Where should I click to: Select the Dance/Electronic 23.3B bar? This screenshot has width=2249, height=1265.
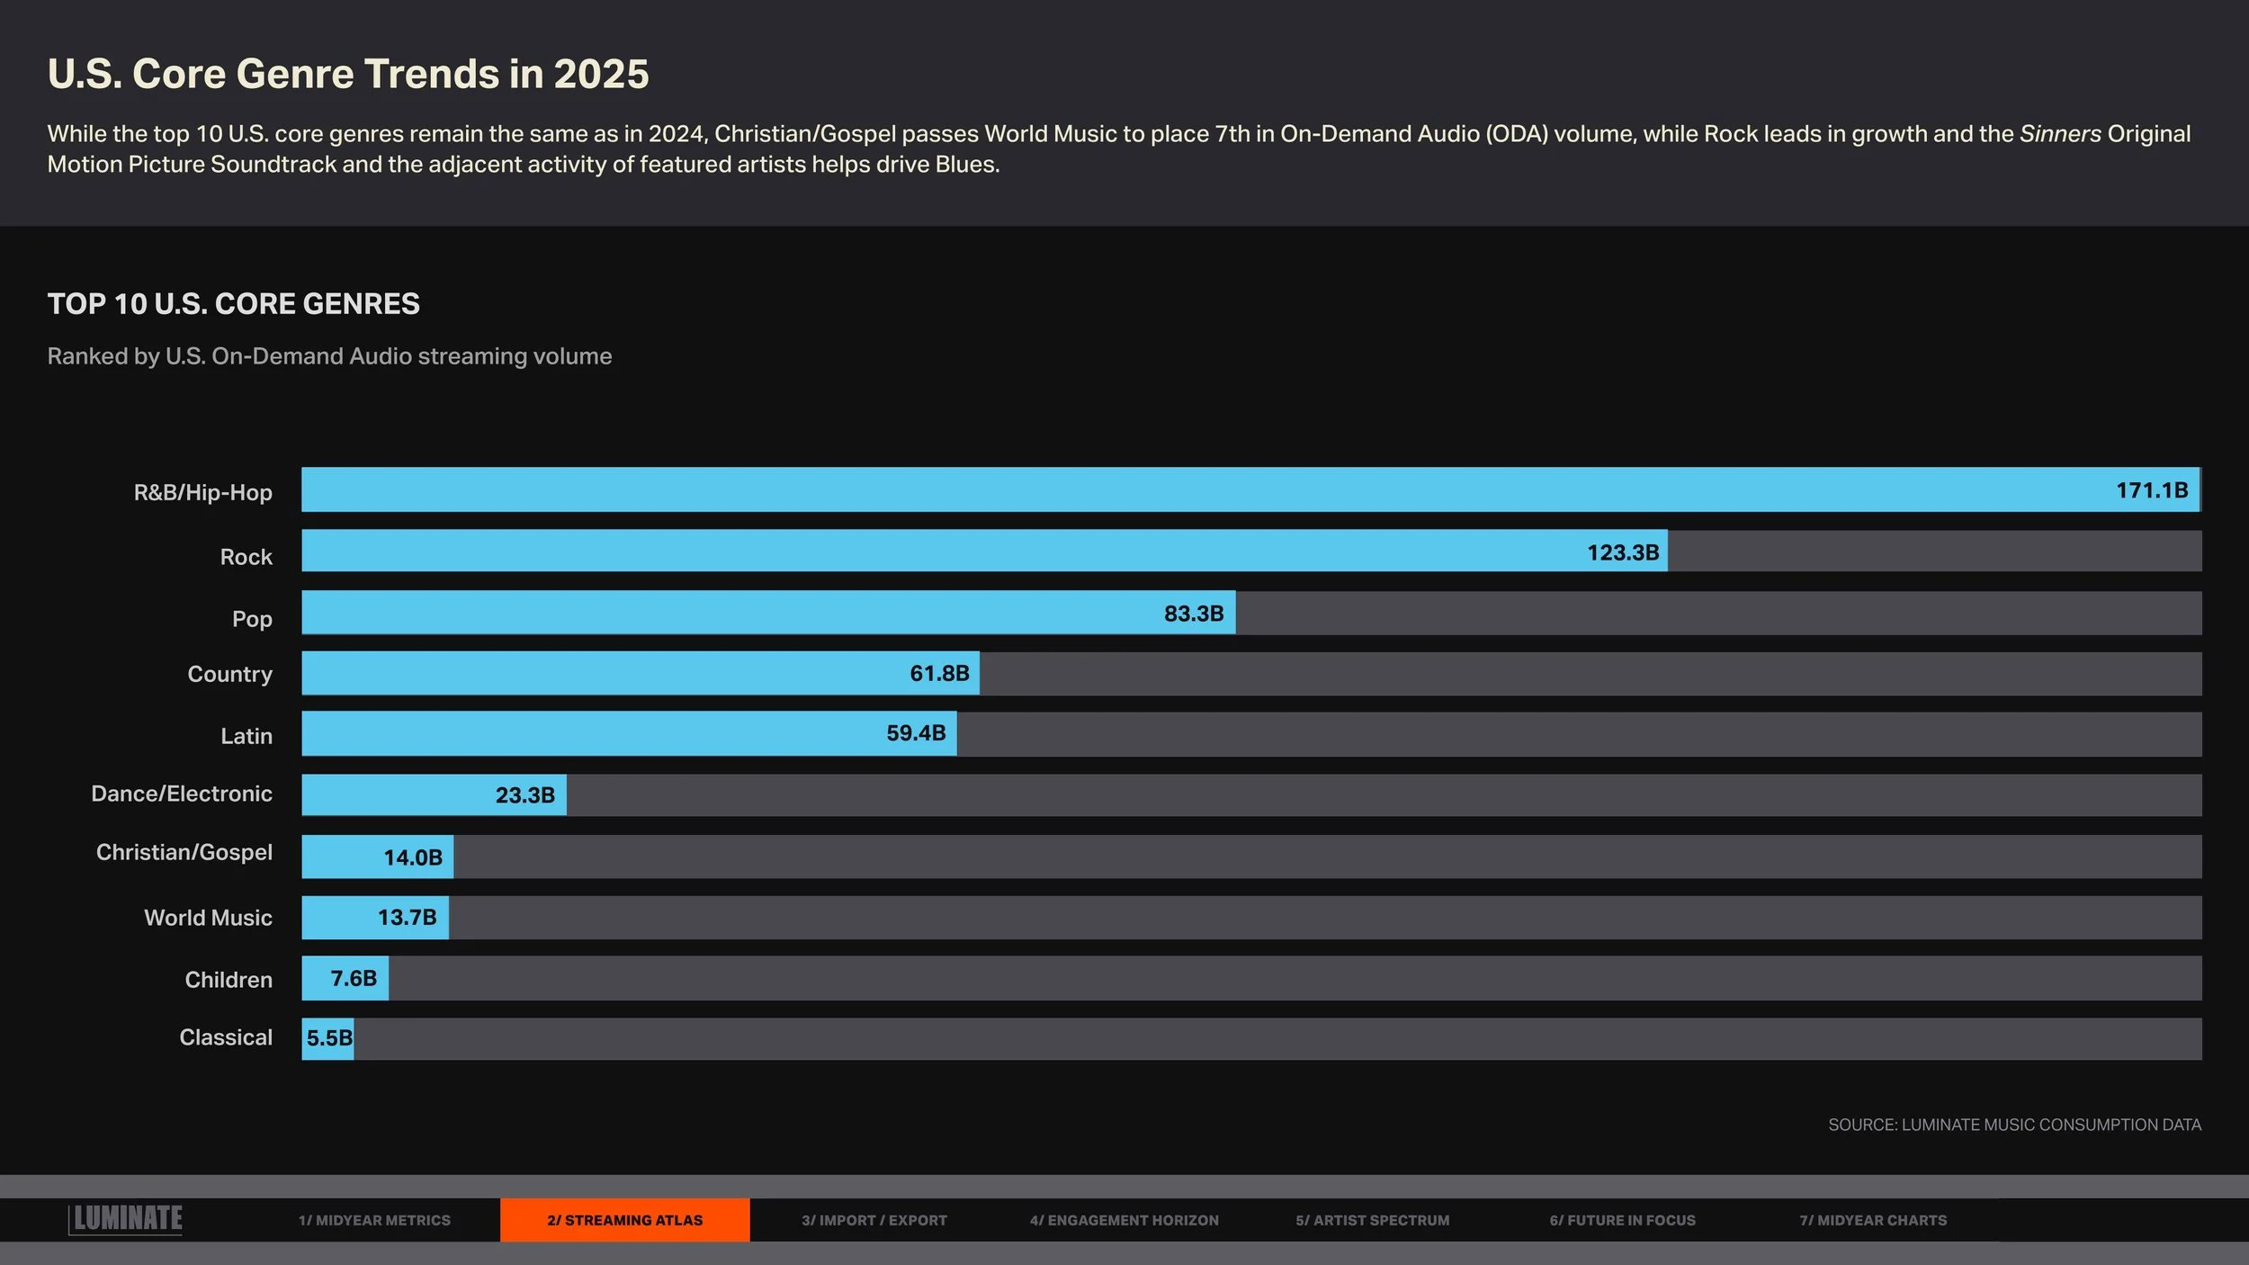pyautogui.click(x=433, y=794)
